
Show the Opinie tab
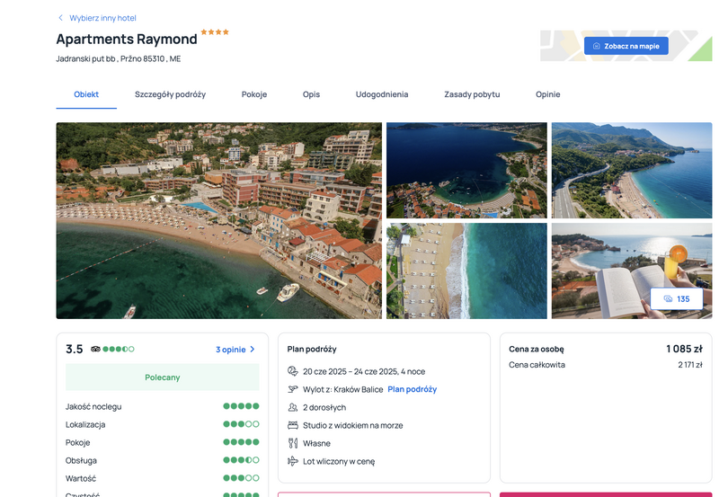point(548,94)
